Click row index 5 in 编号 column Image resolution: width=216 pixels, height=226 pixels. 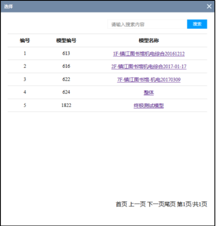click(x=25, y=105)
